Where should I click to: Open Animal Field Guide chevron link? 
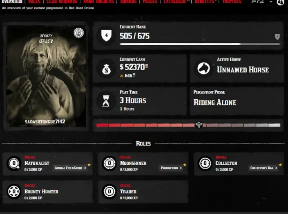[x=70, y=168]
